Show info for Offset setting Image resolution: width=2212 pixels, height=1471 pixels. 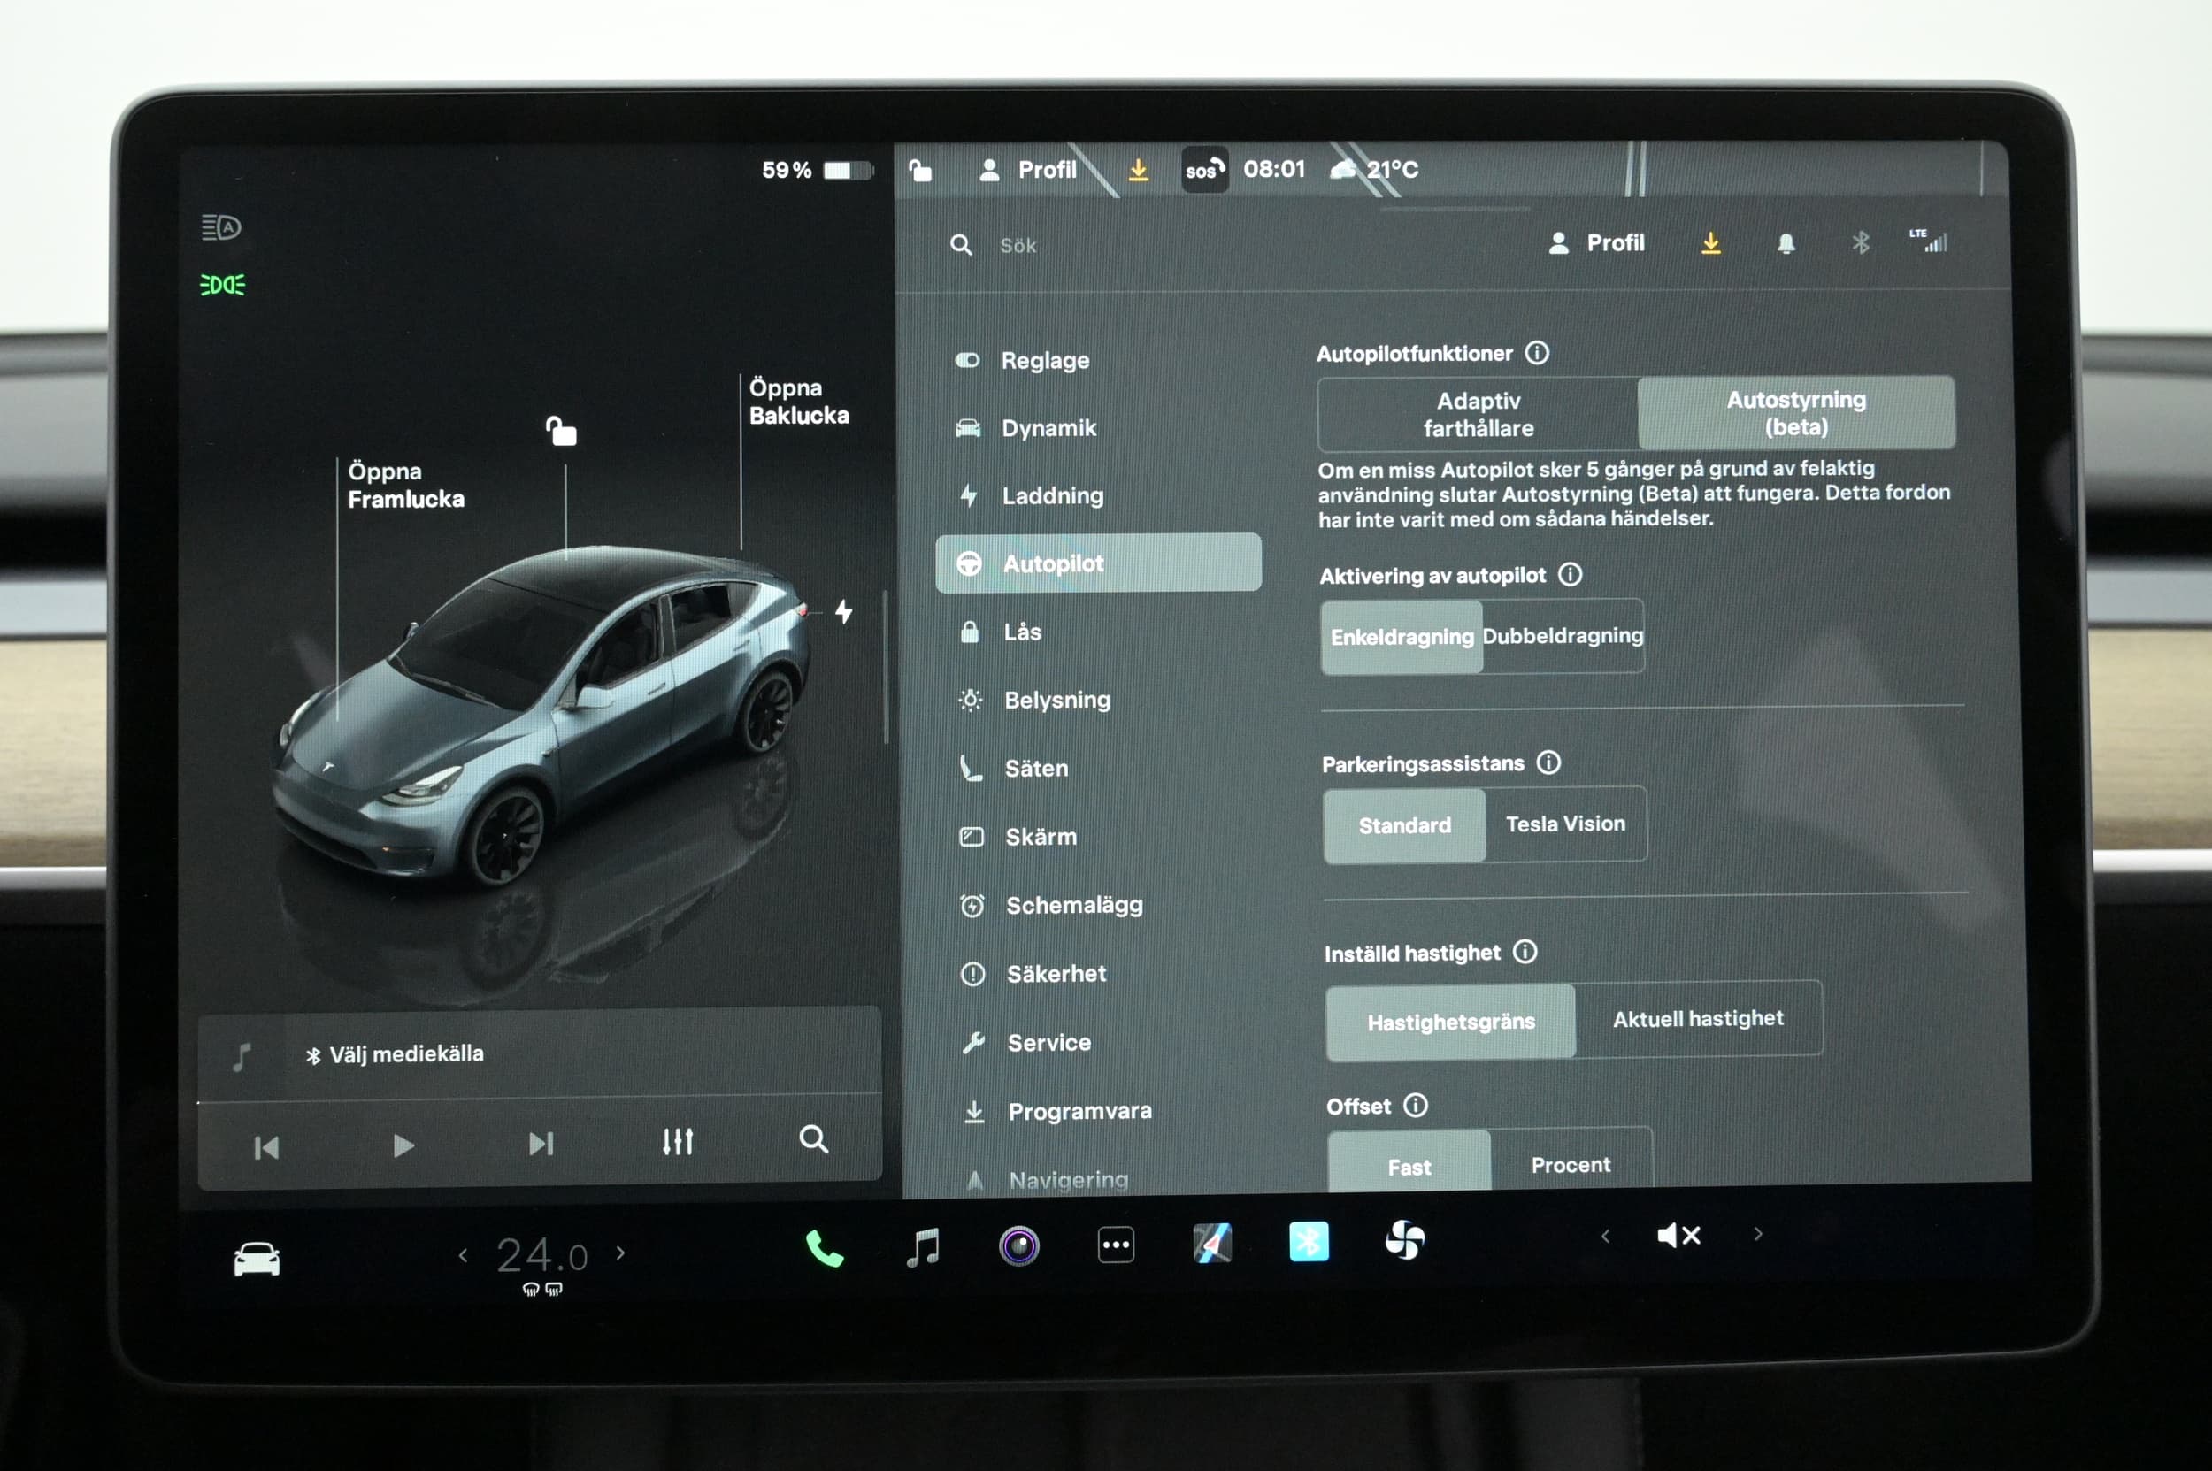[1415, 1105]
